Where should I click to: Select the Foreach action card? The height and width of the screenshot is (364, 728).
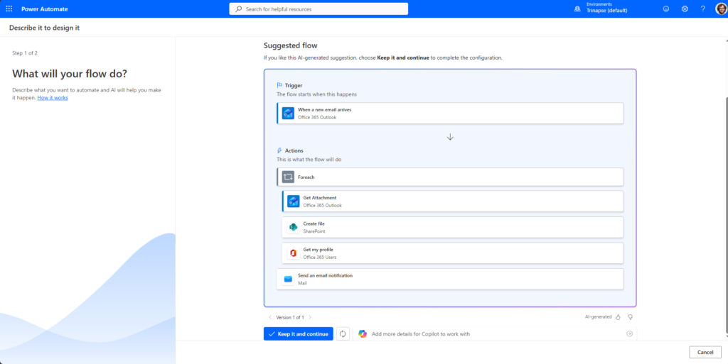(x=450, y=177)
